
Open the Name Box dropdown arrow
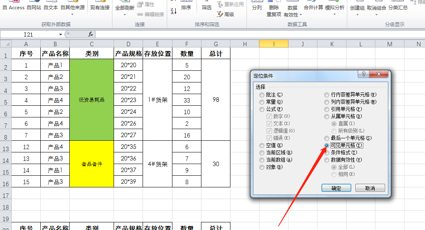[x=60, y=34]
